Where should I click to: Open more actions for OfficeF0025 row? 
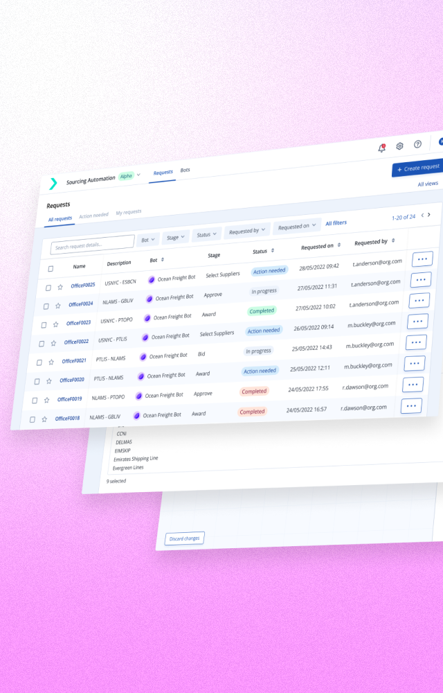coord(422,259)
